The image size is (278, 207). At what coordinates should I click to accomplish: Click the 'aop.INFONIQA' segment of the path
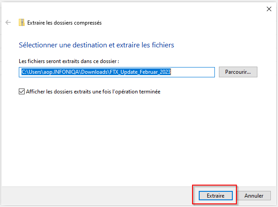[61, 72]
